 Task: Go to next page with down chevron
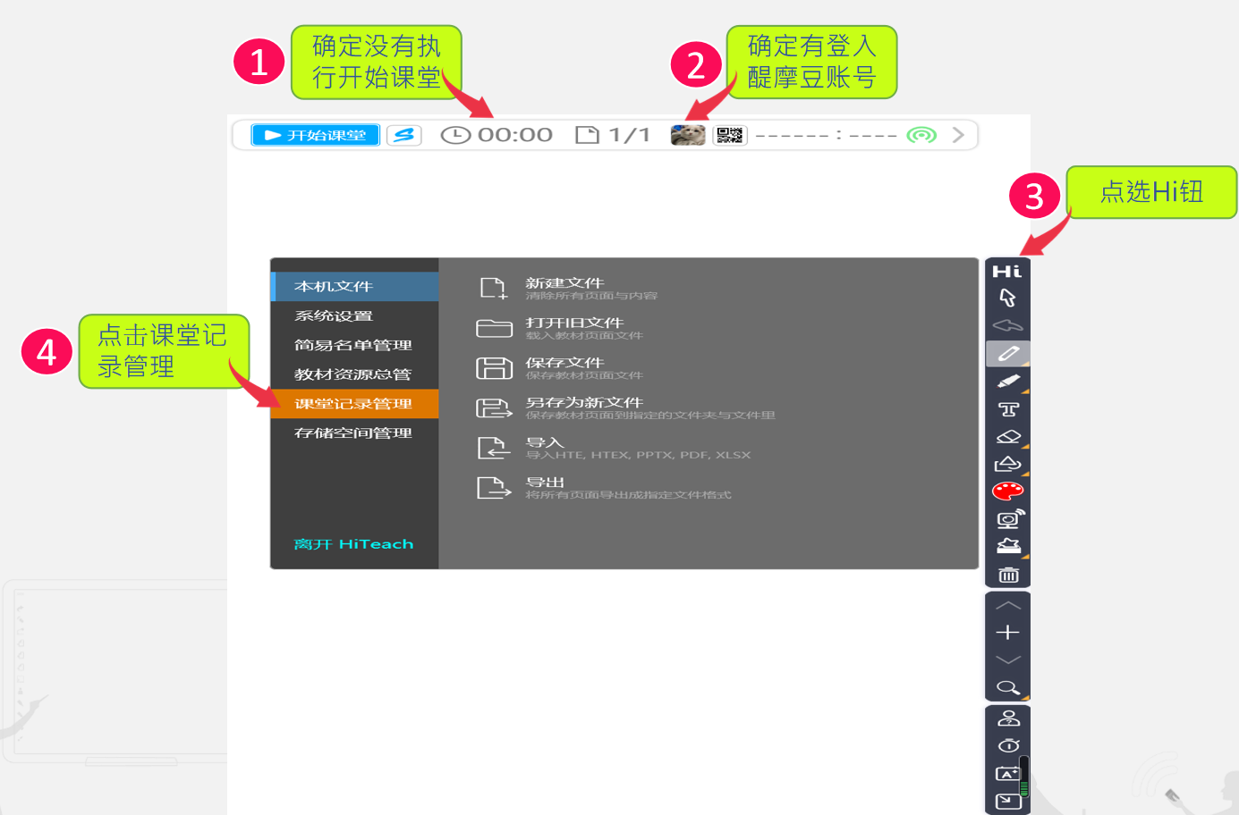pyautogui.click(x=1008, y=660)
